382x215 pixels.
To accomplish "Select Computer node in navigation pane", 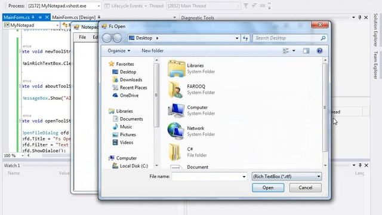I will (x=126, y=158).
